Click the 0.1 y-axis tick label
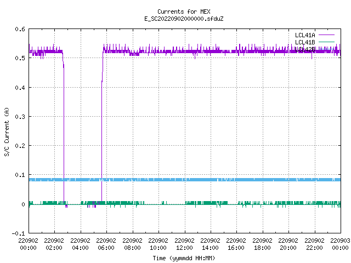Image resolution: width=351 pixels, height=263 pixels. click(20, 175)
